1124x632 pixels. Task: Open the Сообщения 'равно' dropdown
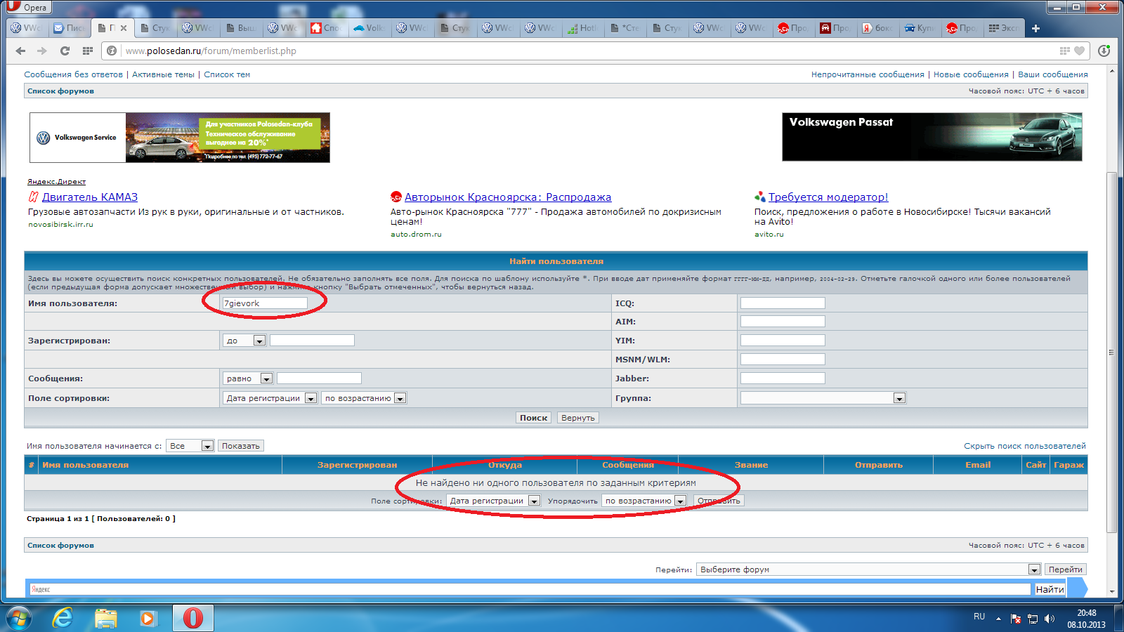tap(248, 378)
